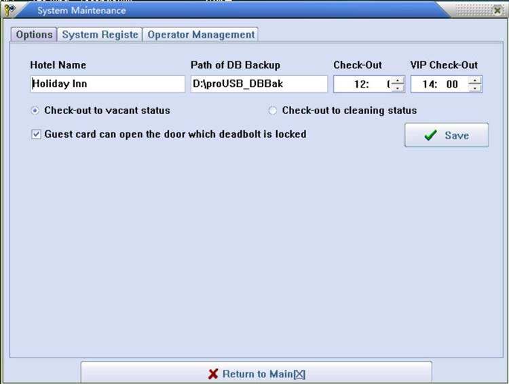This screenshot has height=384, width=509.
Task: Select Check-out to vacant status option
Action: (x=35, y=111)
